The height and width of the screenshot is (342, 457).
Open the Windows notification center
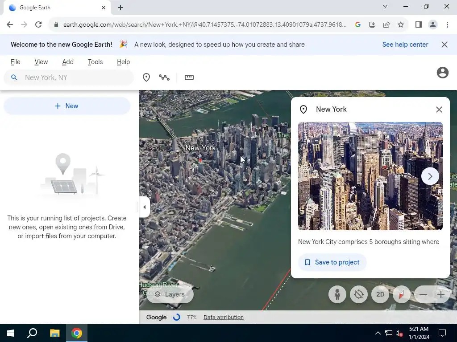442,333
